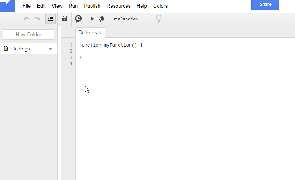295x180 pixels.
Task: Save the project with floppy disk icon
Action: (x=64, y=19)
